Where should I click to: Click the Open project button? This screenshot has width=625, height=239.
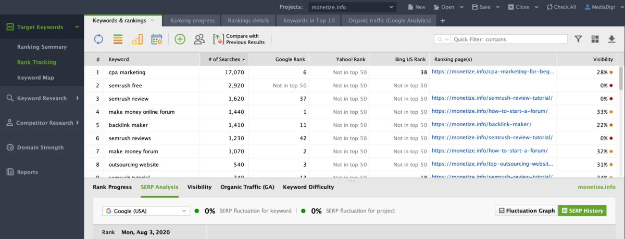tap(444, 7)
